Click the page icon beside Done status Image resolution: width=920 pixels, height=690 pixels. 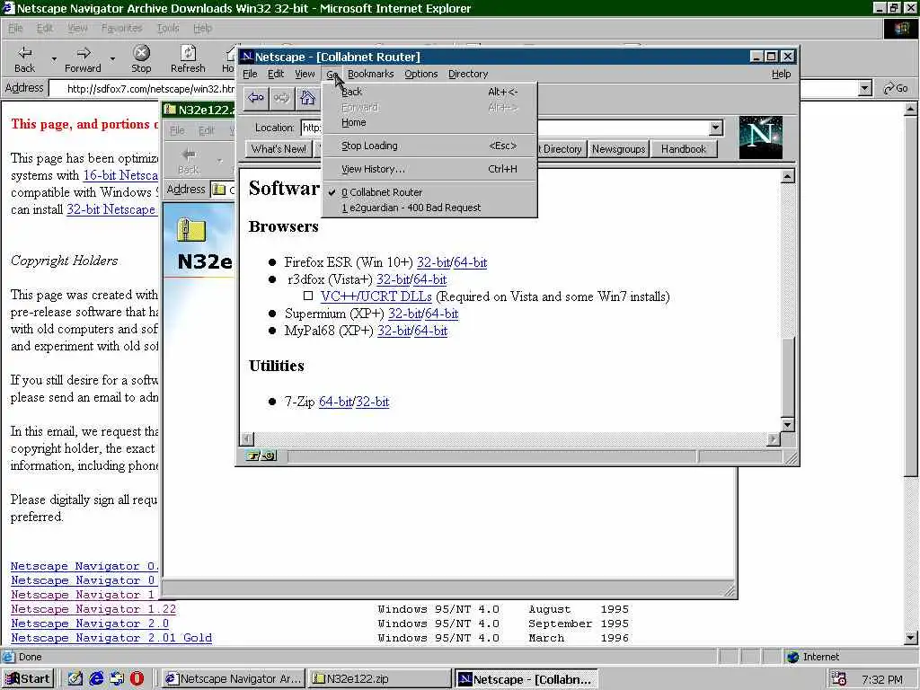click(x=9, y=657)
